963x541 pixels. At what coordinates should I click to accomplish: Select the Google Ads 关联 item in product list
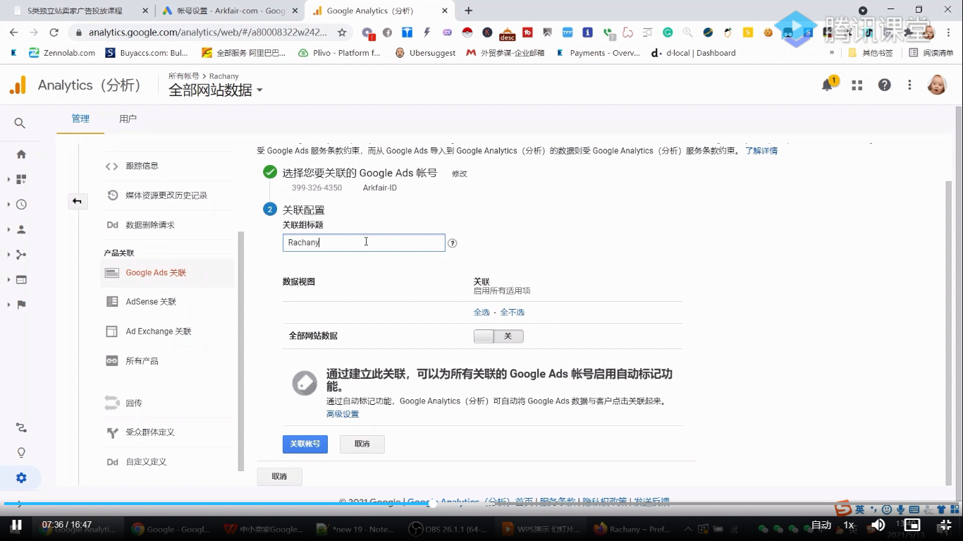155,272
